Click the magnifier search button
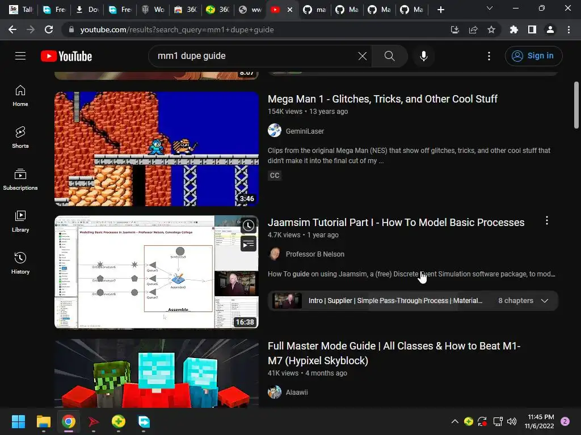This screenshot has width=581, height=435. (389, 56)
